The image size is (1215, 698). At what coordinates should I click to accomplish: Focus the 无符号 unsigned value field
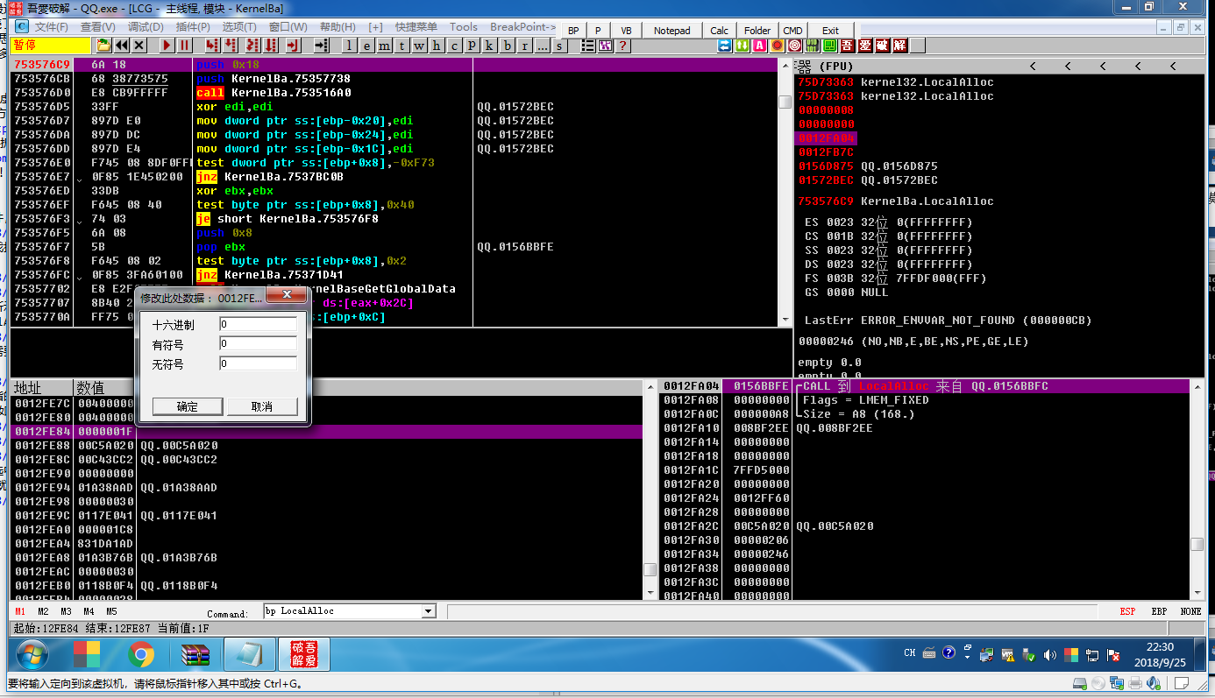(258, 363)
